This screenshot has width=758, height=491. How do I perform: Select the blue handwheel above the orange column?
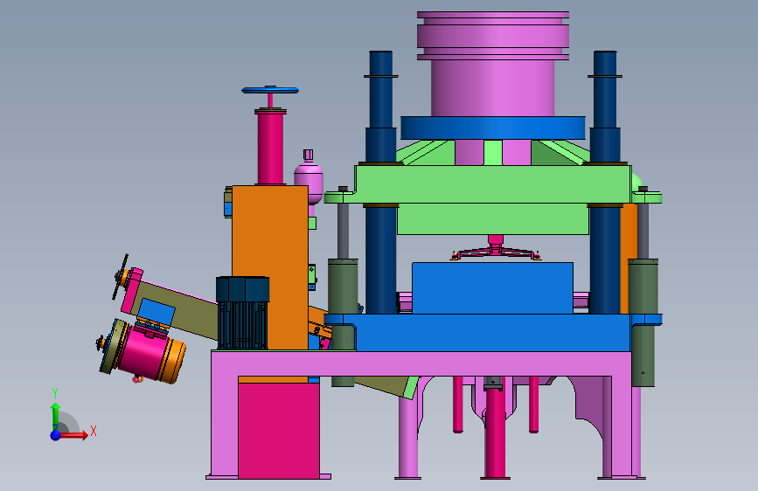270,90
